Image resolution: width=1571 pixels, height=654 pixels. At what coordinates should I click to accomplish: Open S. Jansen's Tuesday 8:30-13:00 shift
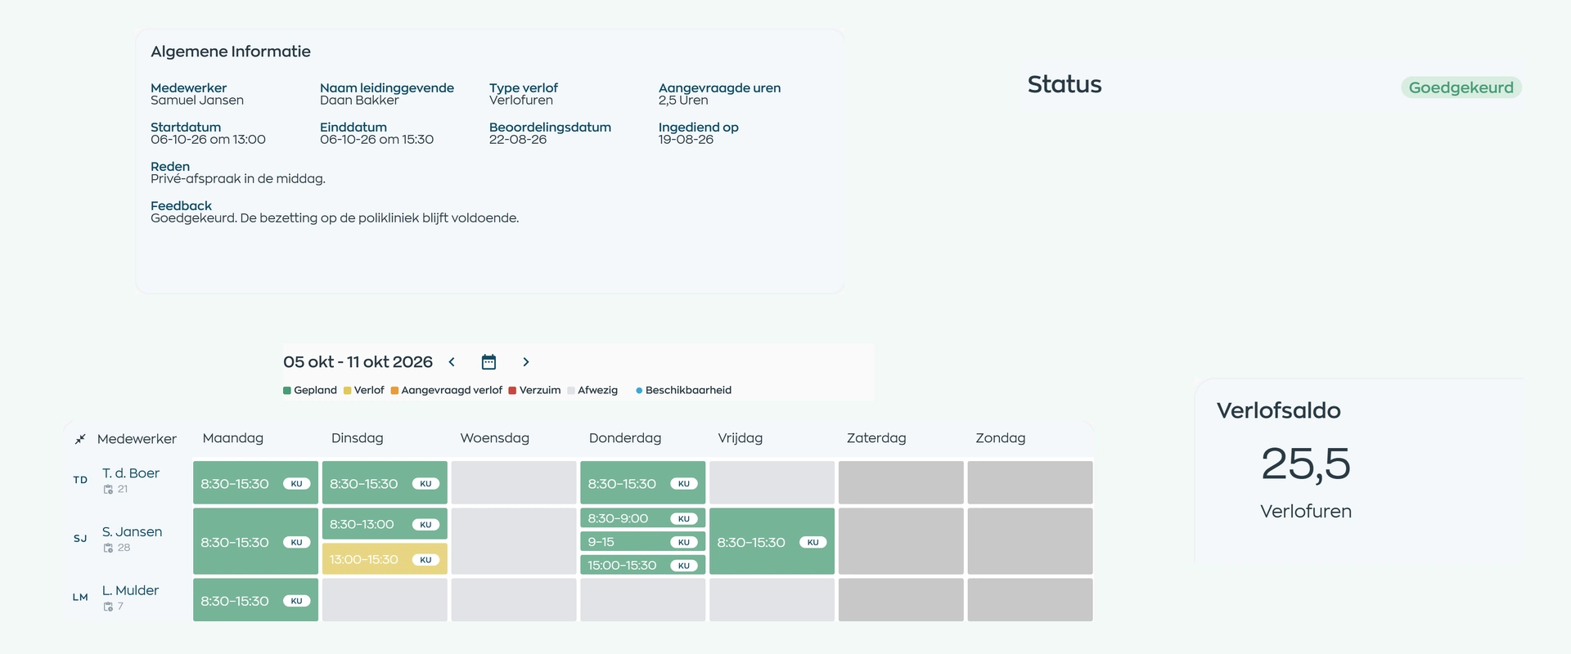(385, 524)
